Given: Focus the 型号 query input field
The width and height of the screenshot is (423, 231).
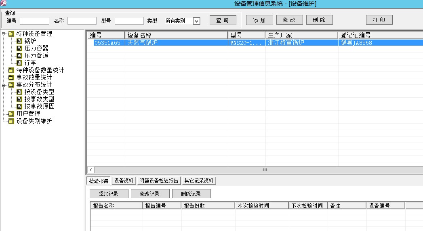Looking at the screenshot, I should pyautogui.click(x=129, y=21).
